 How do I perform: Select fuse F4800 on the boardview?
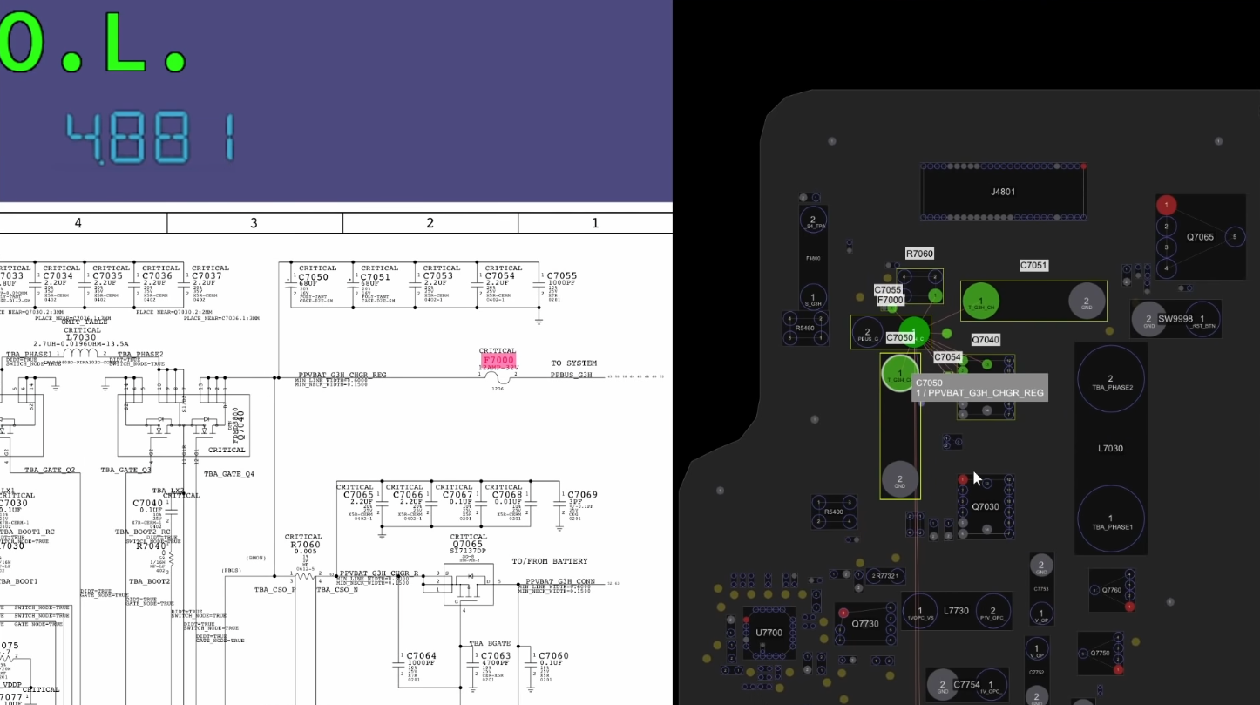click(x=813, y=259)
